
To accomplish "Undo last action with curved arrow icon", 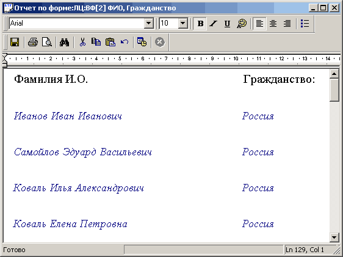I will click(x=125, y=42).
